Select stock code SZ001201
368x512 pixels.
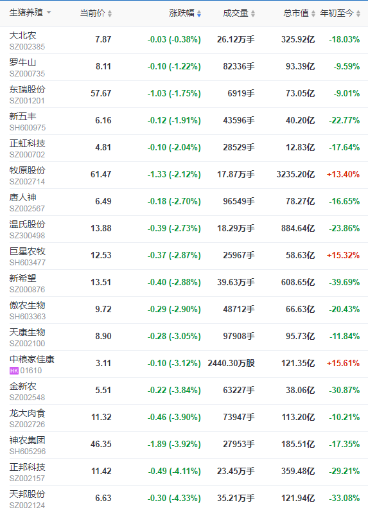tap(27, 101)
